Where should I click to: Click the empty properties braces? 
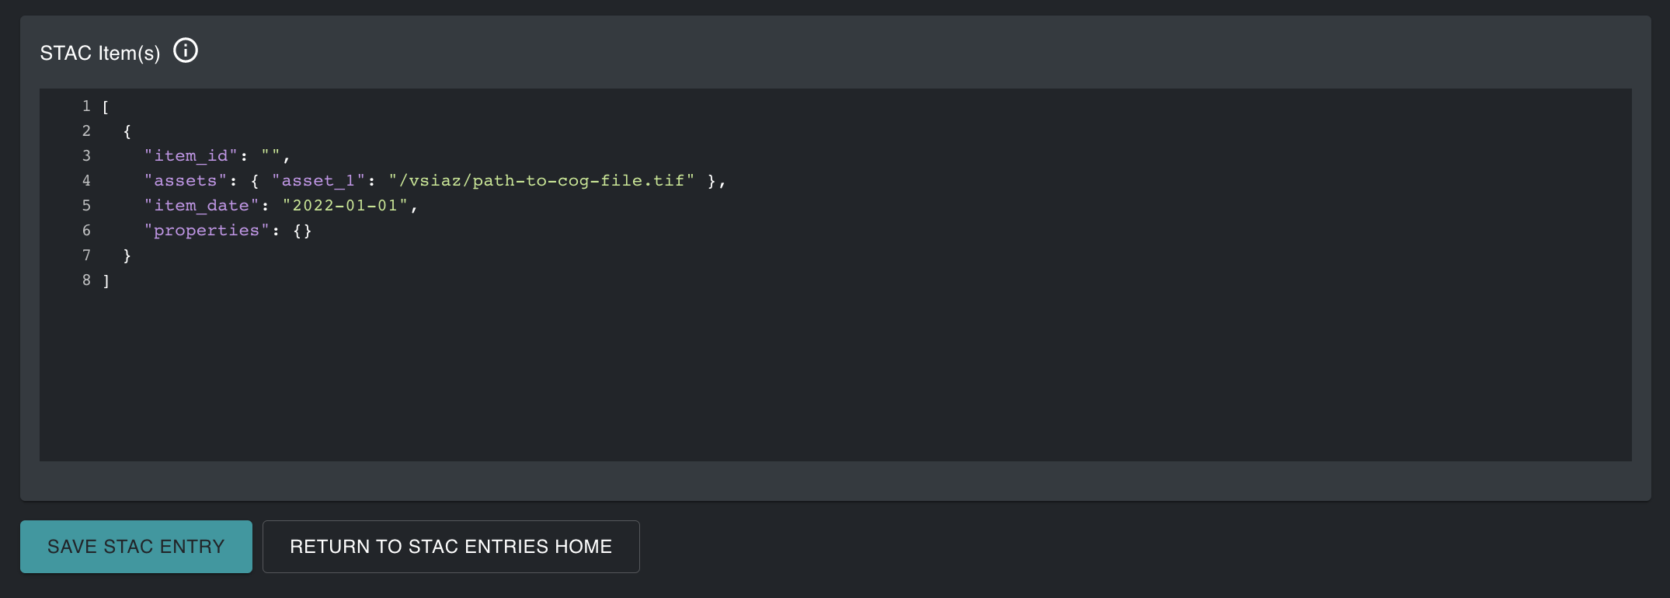[302, 231]
